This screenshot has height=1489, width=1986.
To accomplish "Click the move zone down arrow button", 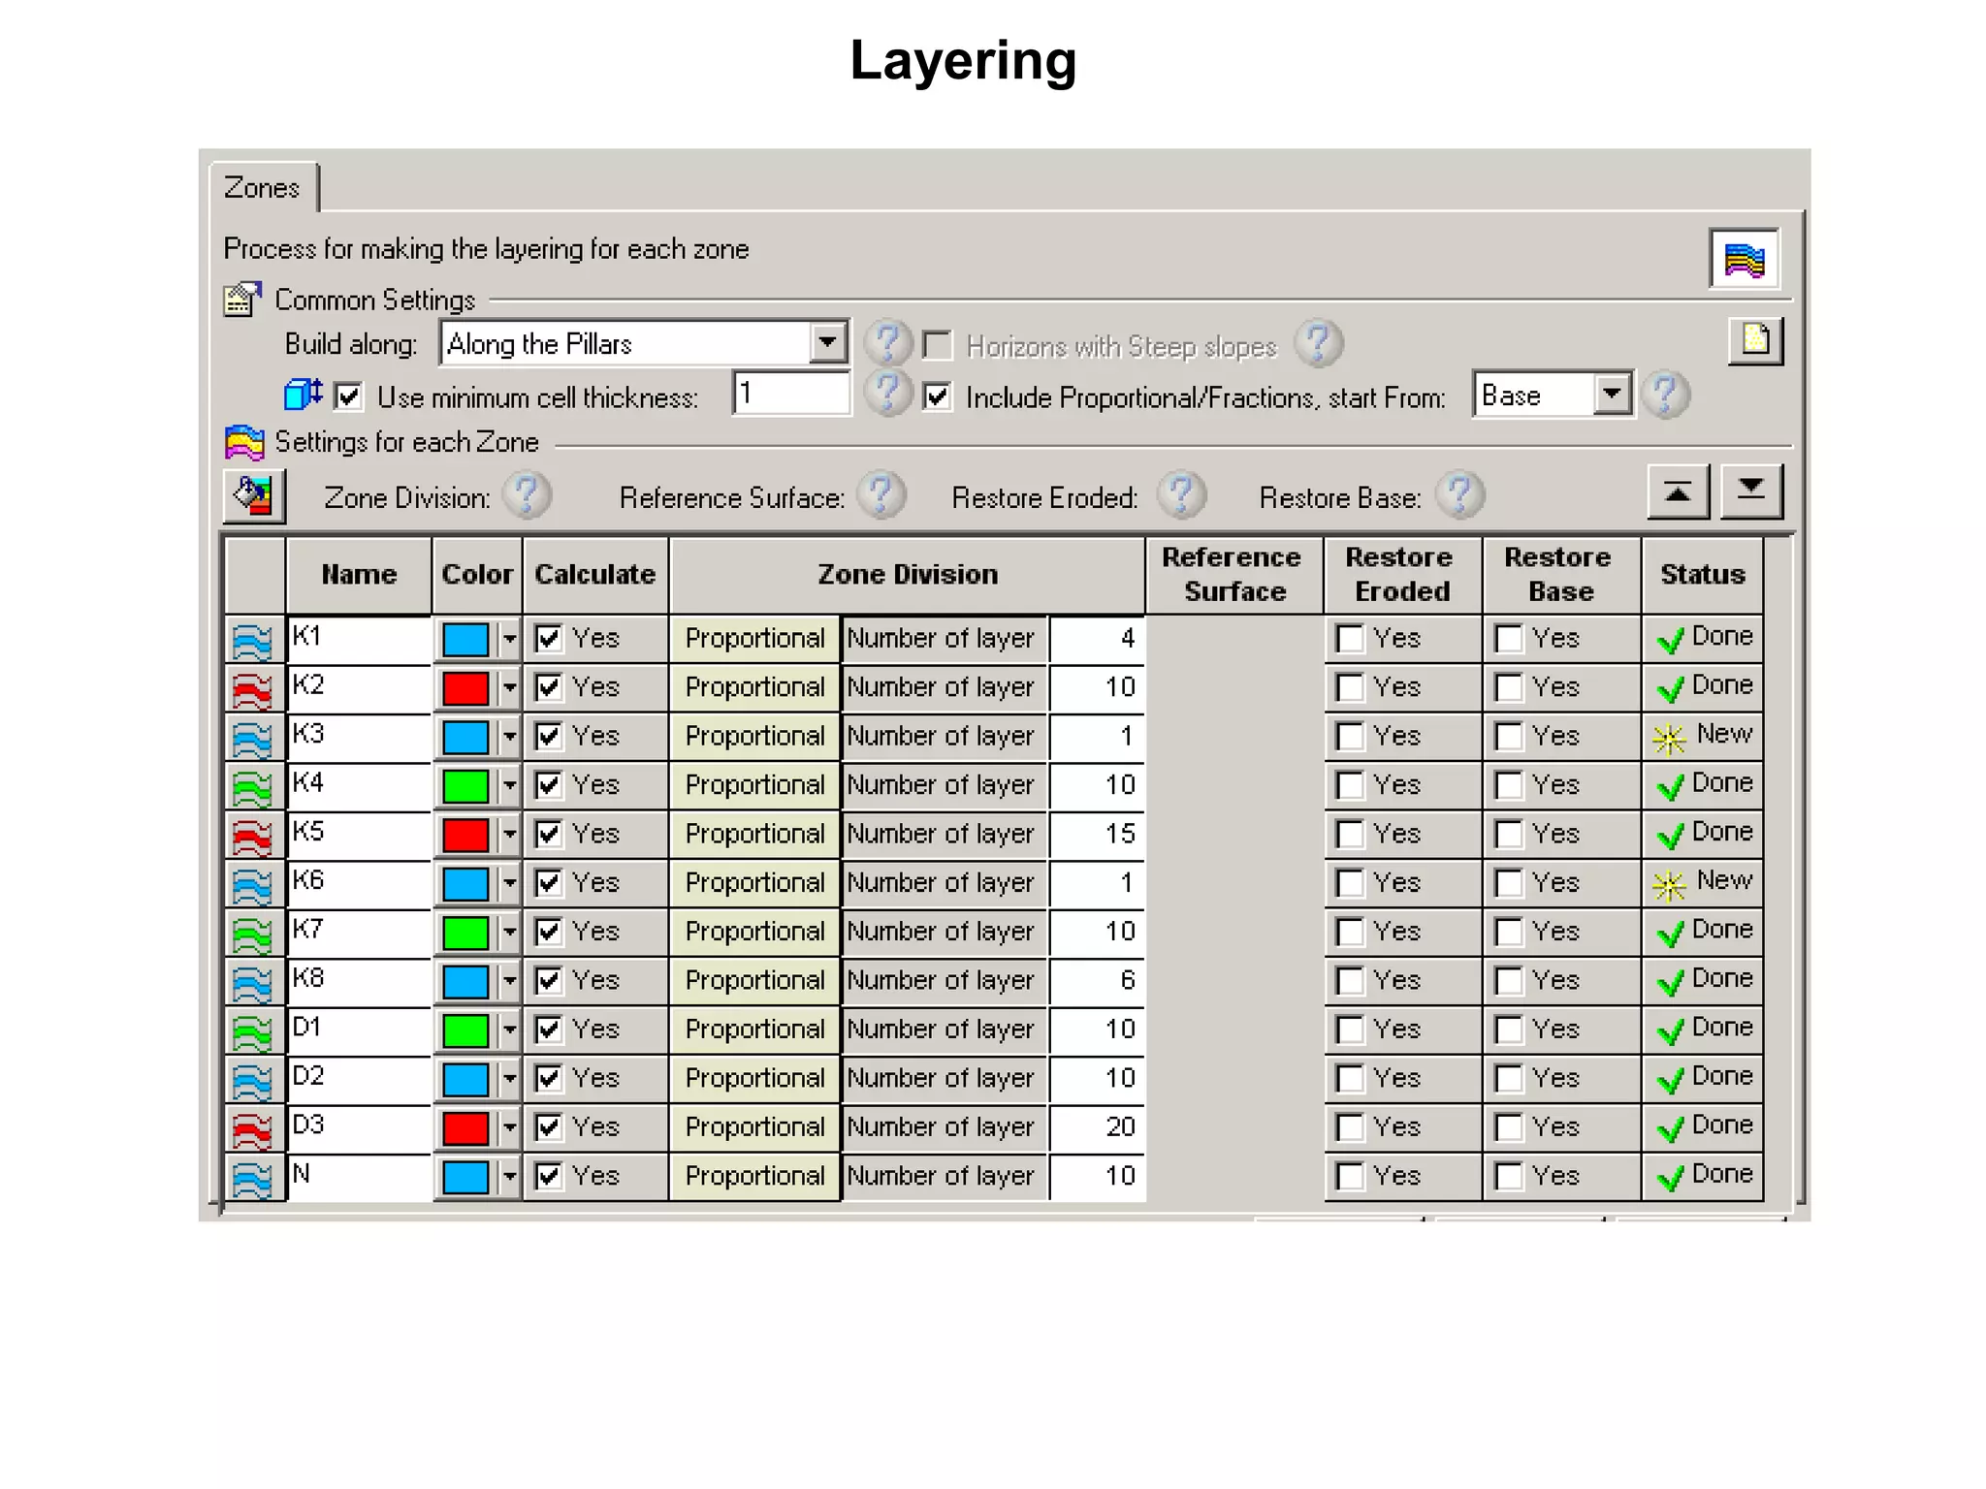I will pos(1750,491).
